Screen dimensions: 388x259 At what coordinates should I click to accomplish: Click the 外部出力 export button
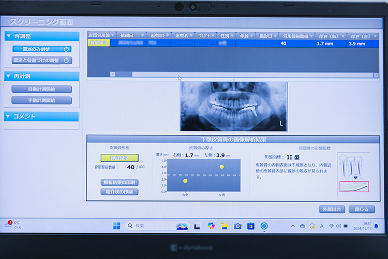point(332,209)
